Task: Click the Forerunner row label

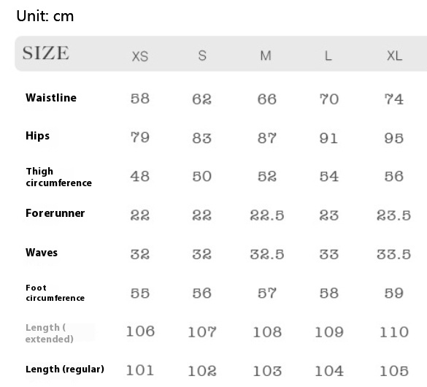Action: (x=55, y=213)
